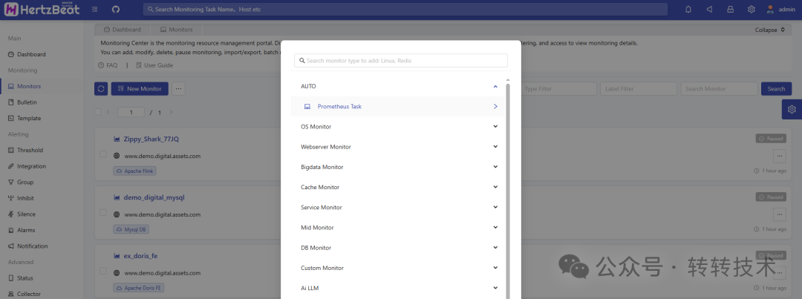The height and width of the screenshot is (299, 802).
Task: Select Prometheus Task monitor type
Action: (399, 106)
